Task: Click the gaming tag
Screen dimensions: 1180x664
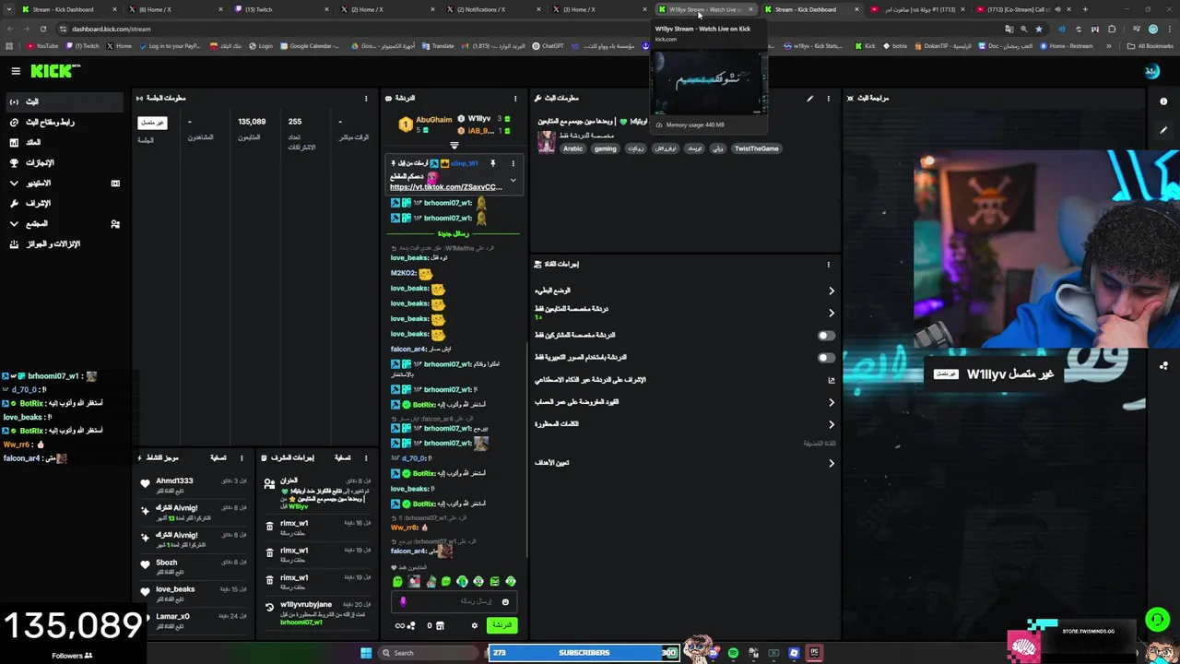Action: pos(606,148)
